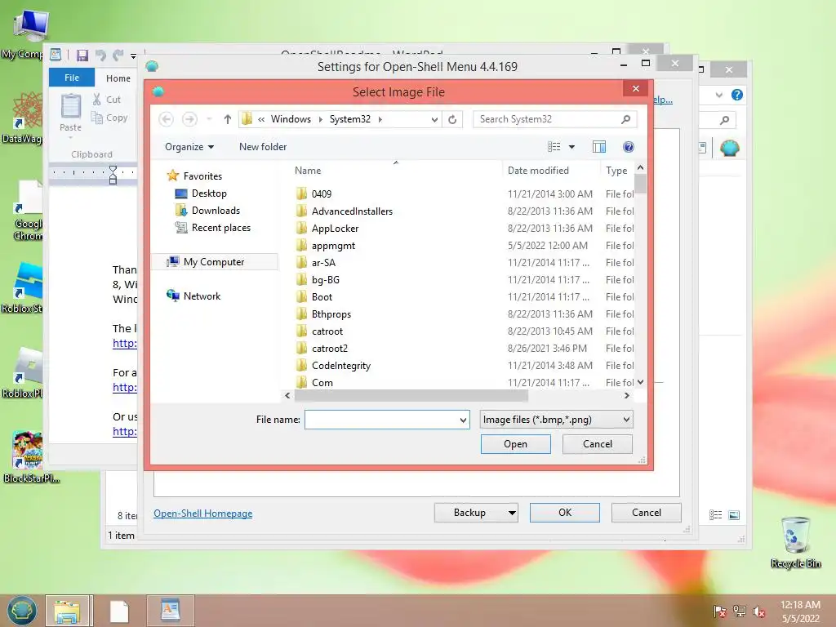The height and width of the screenshot is (627, 836).
Task: Click the horizontal scrollbar in file list
Action: 411,396
